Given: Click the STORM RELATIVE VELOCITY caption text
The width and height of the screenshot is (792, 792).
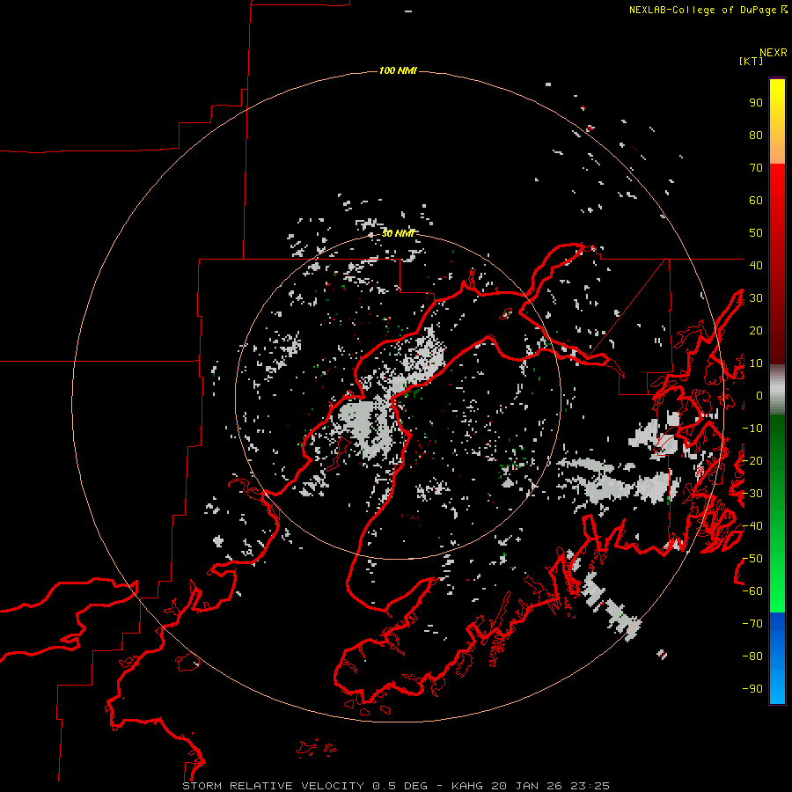Looking at the screenshot, I should point(274,786).
